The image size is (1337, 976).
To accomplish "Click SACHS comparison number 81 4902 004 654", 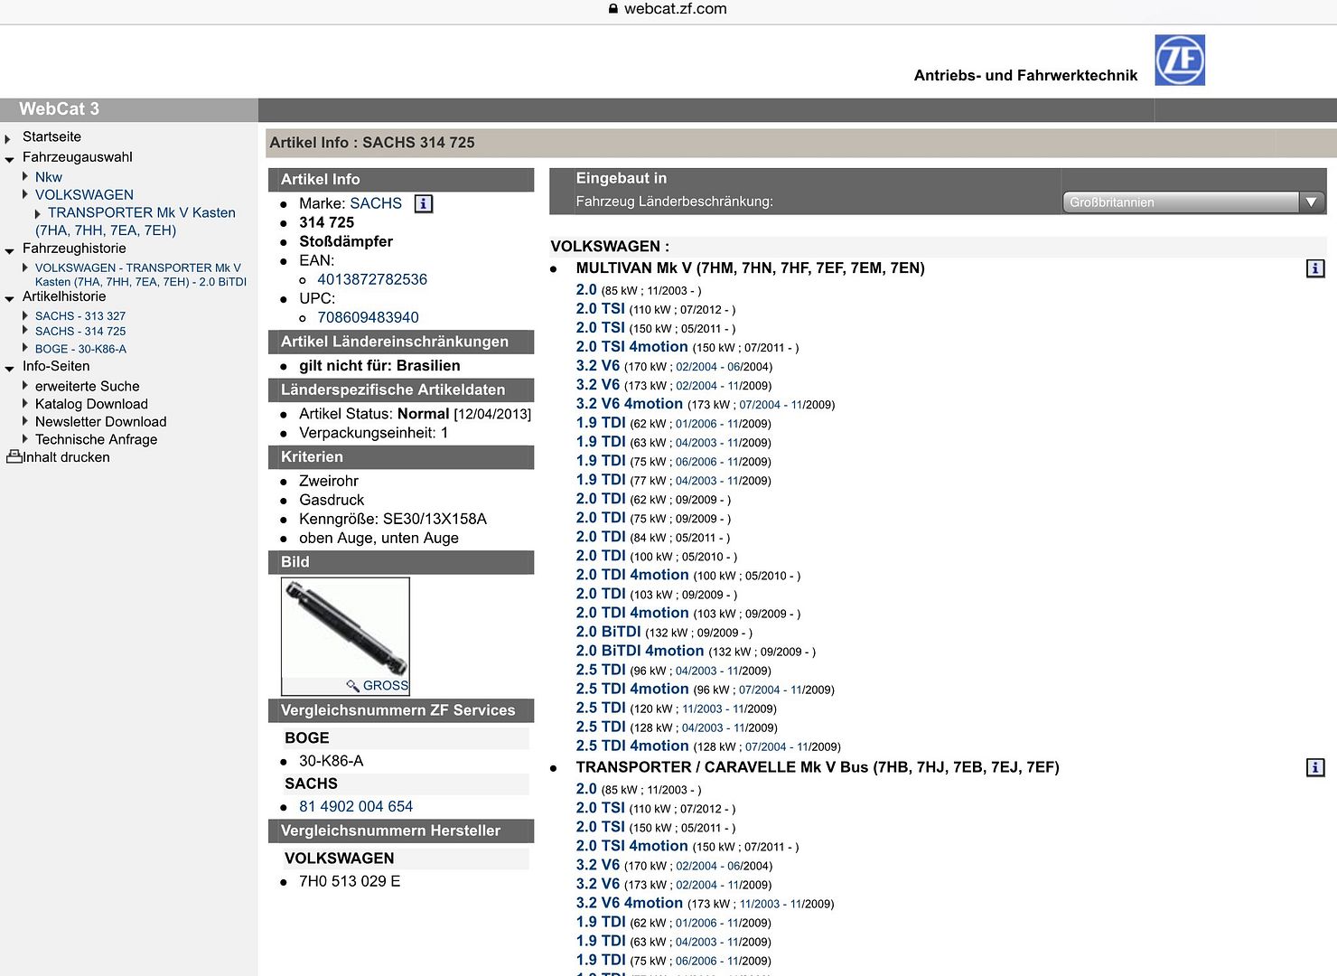I will point(356,806).
